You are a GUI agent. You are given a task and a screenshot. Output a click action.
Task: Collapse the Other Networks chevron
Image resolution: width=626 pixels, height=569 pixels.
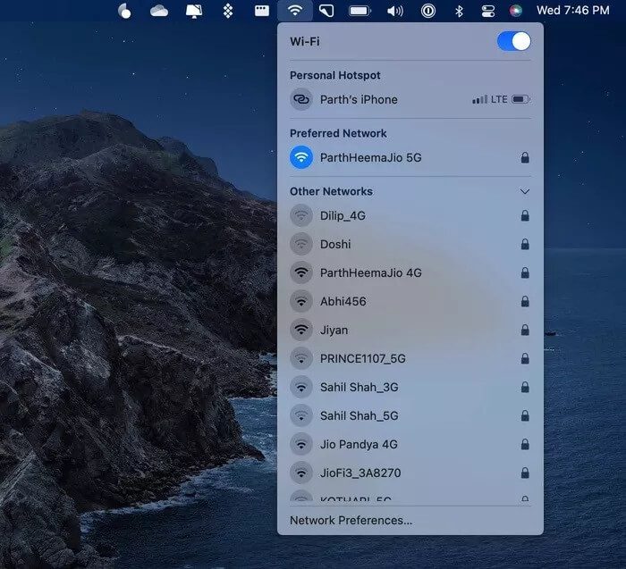(525, 191)
